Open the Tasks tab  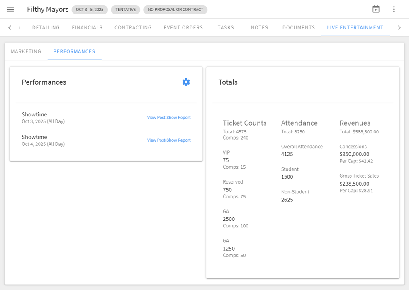(x=226, y=28)
